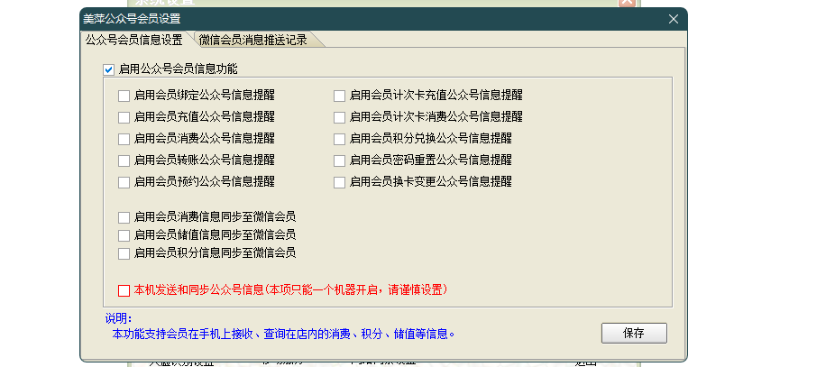835x367 pixels.
Task: Click the 保存 button
Action: coord(634,333)
